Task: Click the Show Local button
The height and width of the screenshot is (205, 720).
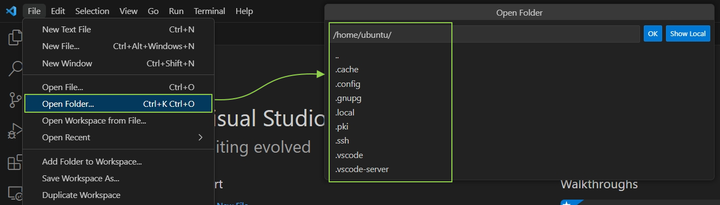Action: pos(688,33)
